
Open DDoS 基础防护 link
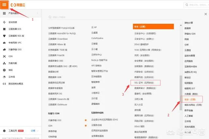pos(141,44)
